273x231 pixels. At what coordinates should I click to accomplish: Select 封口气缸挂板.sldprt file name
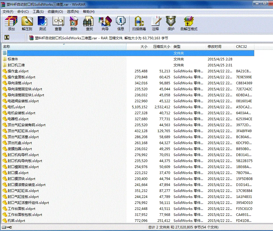coord(23,197)
